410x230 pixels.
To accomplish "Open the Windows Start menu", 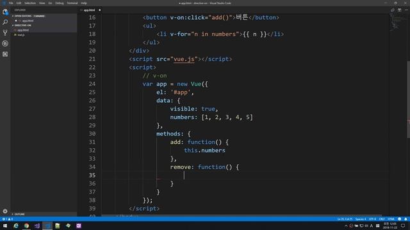I will click(x=5, y=226).
